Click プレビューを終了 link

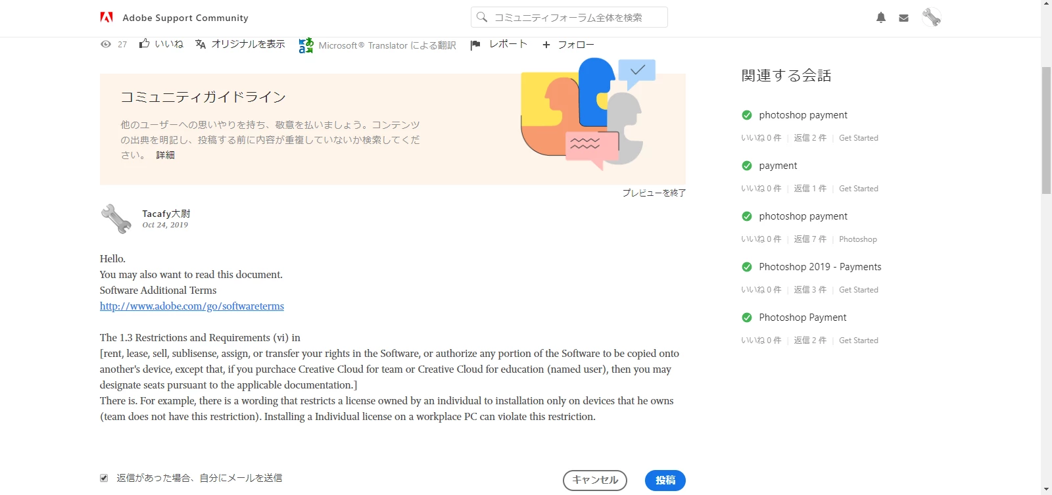(x=654, y=193)
